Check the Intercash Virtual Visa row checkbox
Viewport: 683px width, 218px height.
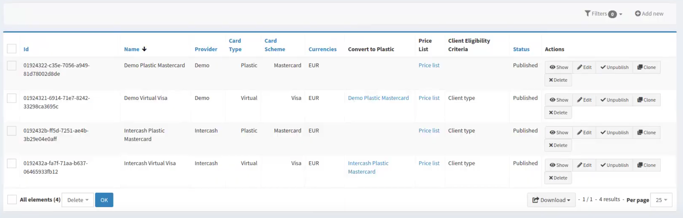12,164
